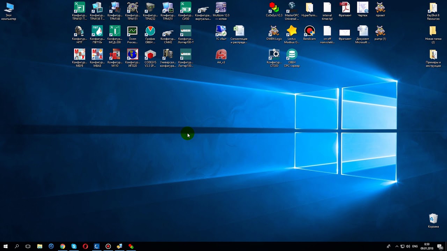Open the Конфигуратор М110 icon

[x=115, y=58]
